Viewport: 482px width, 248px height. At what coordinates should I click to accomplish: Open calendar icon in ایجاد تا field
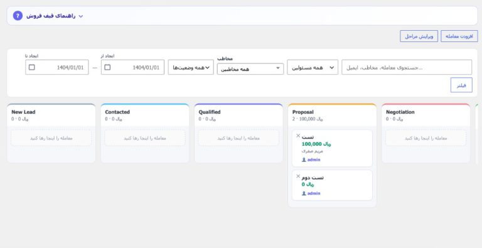[31, 67]
